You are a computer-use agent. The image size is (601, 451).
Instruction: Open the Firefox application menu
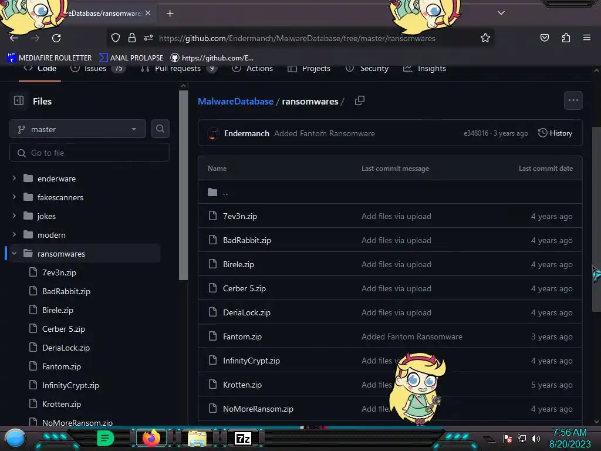coord(587,38)
